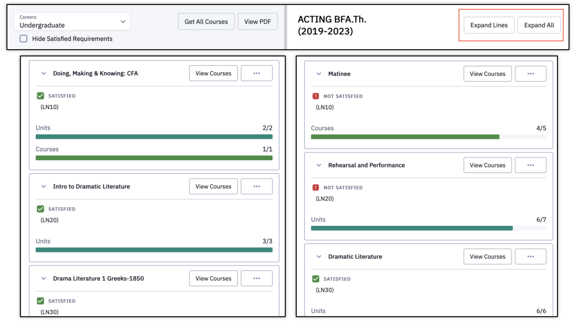Open ellipsis menu for Intro to Dramatic Literature
This screenshot has width=576, height=321.
click(256, 186)
